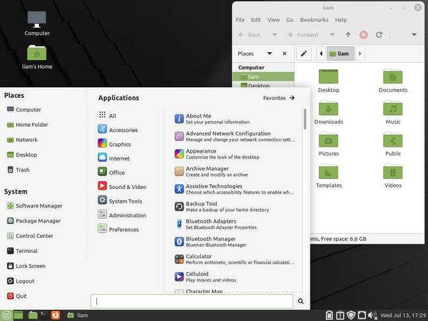Close the file manager Places sidebar

pos(285,54)
